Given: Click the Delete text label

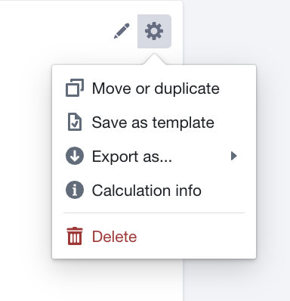Looking at the screenshot, I should pyautogui.click(x=114, y=237).
